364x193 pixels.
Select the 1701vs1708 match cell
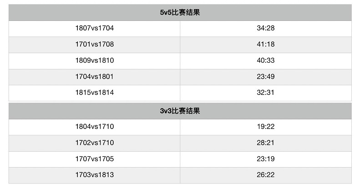pyautogui.click(x=95, y=45)
